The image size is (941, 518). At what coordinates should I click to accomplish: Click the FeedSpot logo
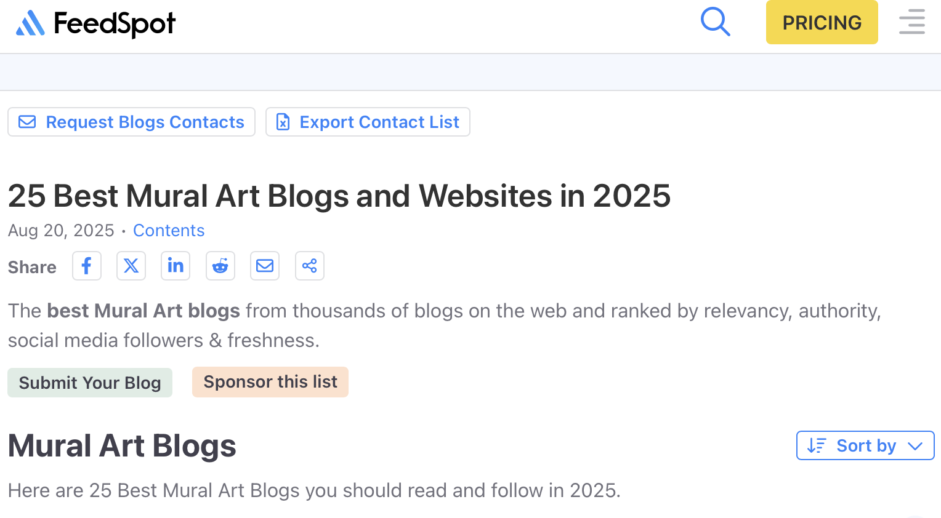(x=95, y=23)
